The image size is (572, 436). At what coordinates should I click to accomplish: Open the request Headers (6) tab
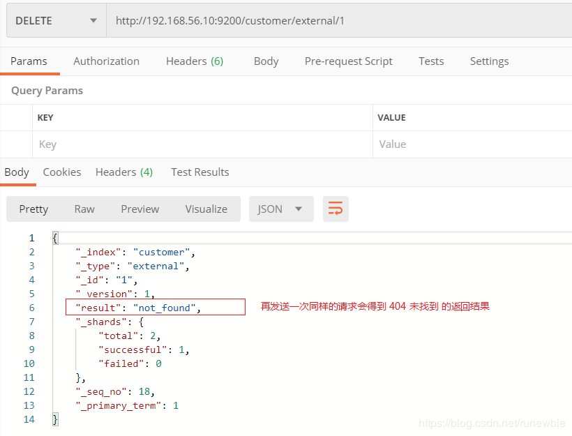(x=195, y=61)
